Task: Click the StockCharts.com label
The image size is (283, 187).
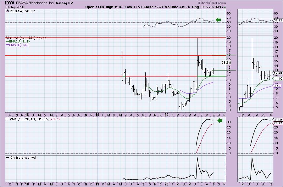Action: click(x=212, y=3)
